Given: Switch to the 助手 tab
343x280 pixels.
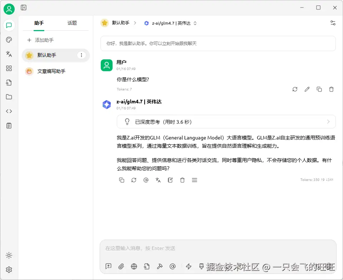Looking at the screenshot, I should tap(39, 23).
